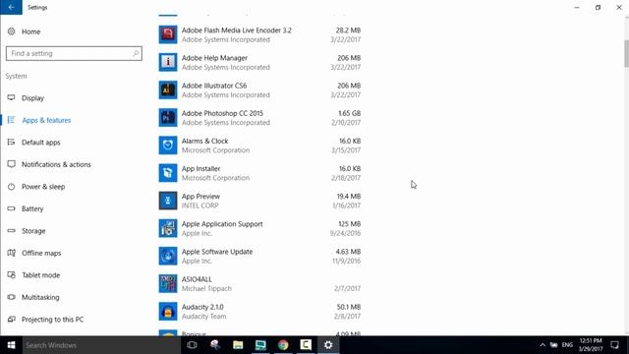
Task: Click the 125 MB size value
Action: pyautogui.click(x=350, y=224)
